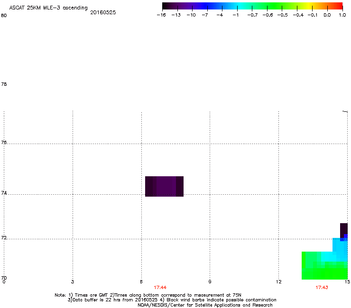Click the -0.4 color bar label
This screenshot has height=308, width=351.
[x=298, y=15]
